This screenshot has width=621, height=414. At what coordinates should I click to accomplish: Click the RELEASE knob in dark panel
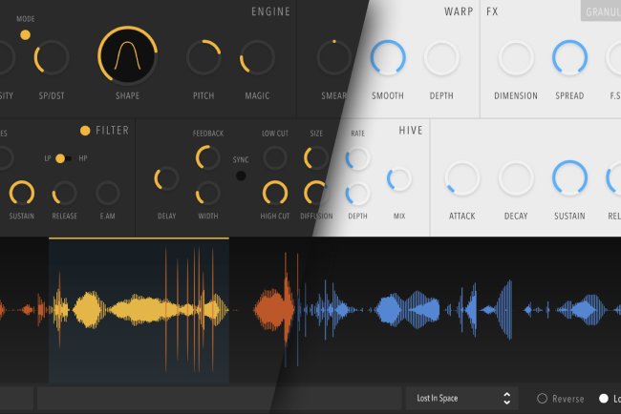coord(64,194)
